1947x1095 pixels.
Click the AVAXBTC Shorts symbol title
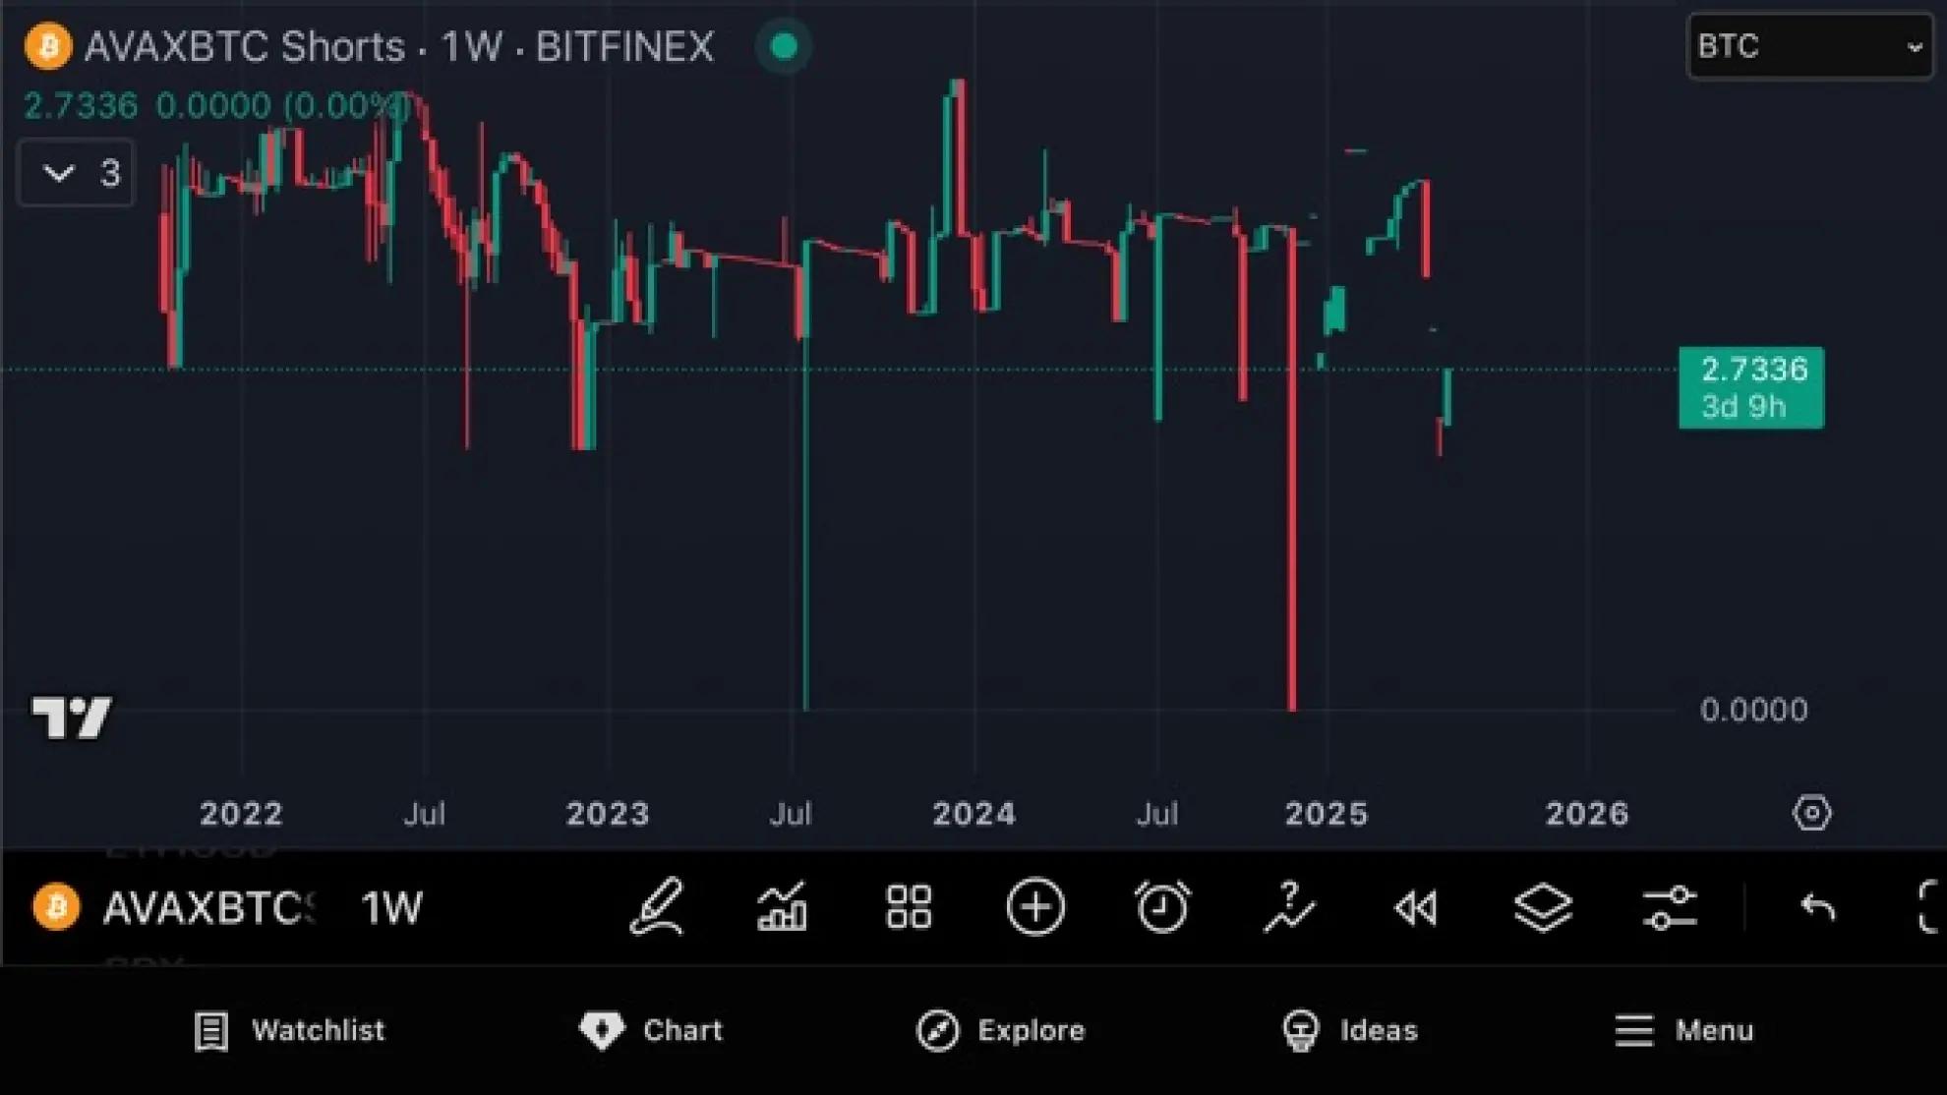click(244, 46)
